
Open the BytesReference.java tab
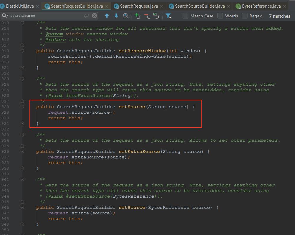(261, 6)
